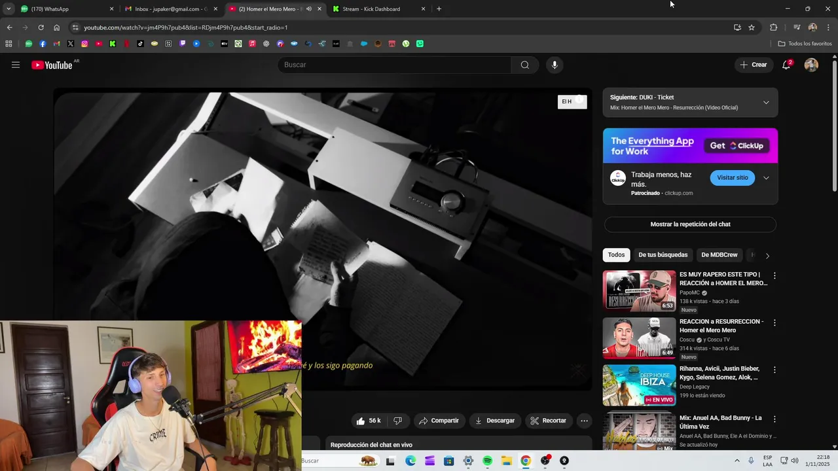Open the Facebook bookmark icon

coord(43,44)
